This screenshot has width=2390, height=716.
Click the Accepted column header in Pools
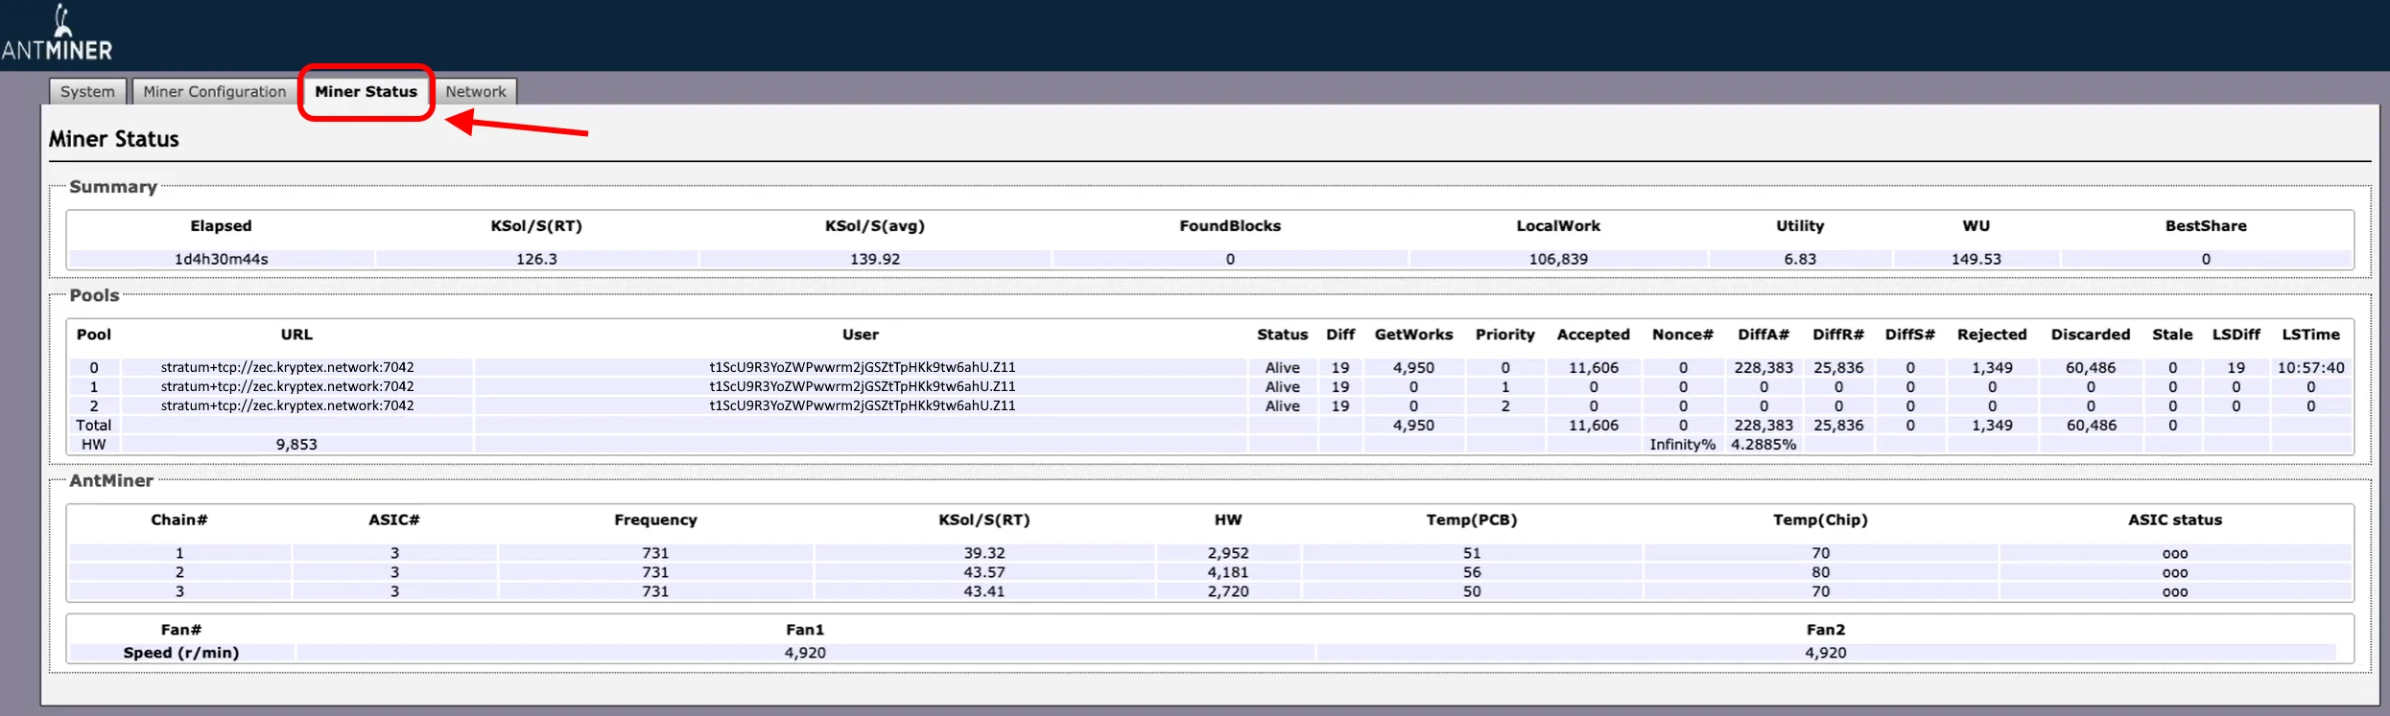click(1593, 335)
